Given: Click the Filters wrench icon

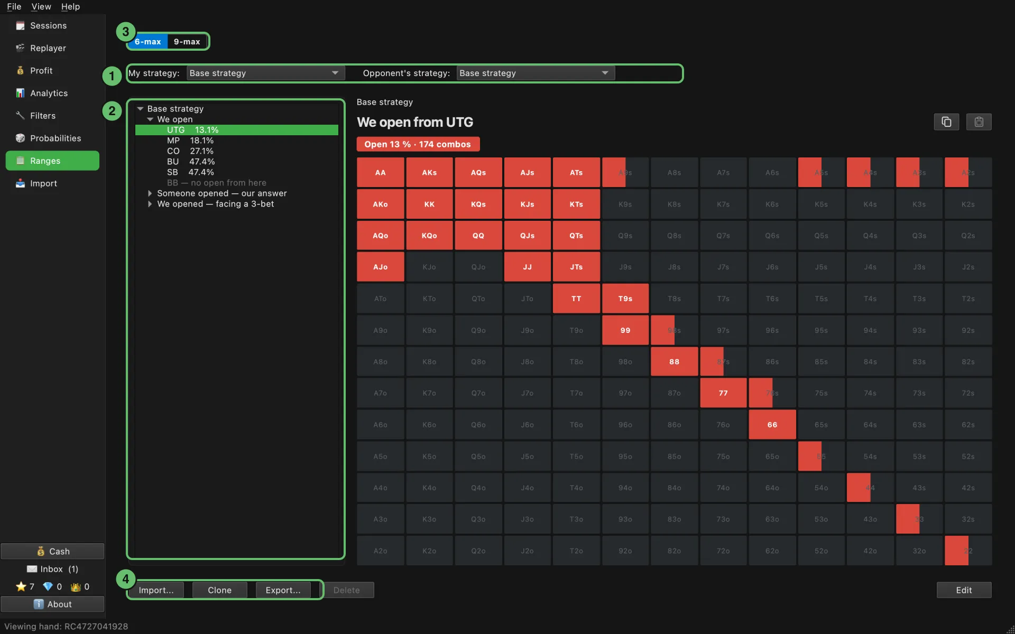Looking at the screenshot, I should coord(20,115).
